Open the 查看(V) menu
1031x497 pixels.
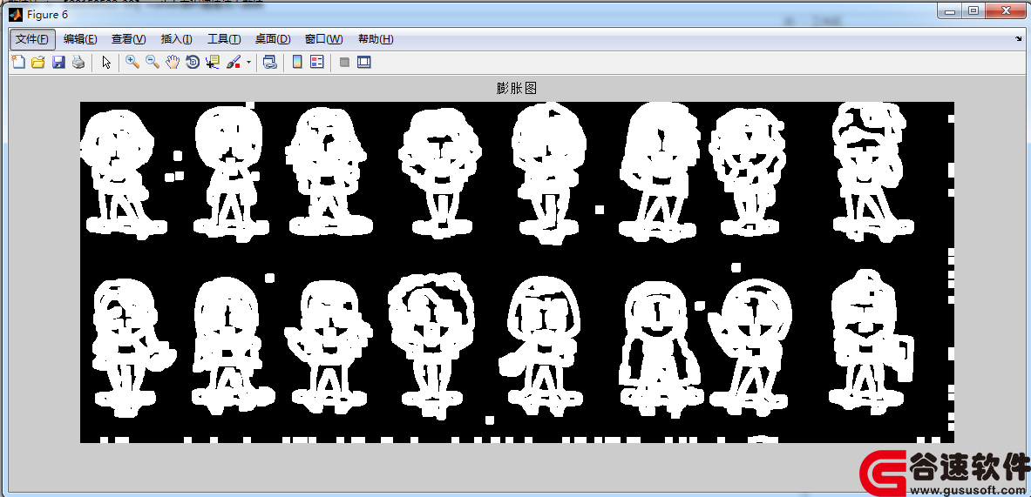[129, 39]
